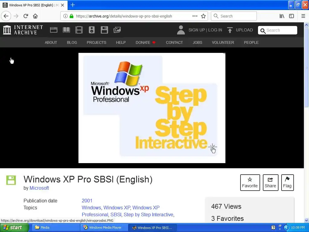Open the JOBS menu item
309x232 pixels.
[197, 42]
